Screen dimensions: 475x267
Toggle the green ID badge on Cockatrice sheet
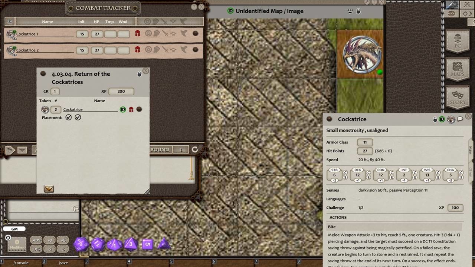pyautogui.click(x=442, y=119)
